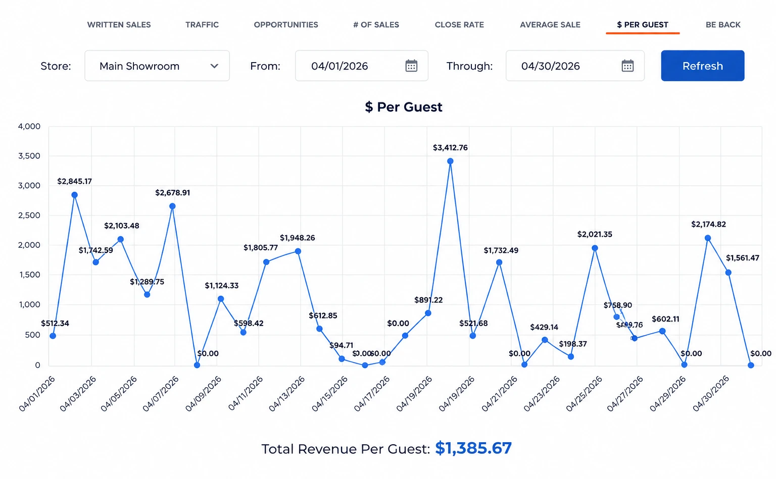
Task: Click the Through date field 04/30/2026
Action: coord(575,66)
